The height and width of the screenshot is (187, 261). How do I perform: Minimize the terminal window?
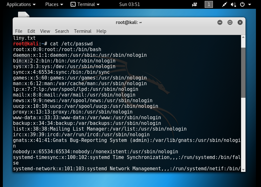[x=220, y=22]
